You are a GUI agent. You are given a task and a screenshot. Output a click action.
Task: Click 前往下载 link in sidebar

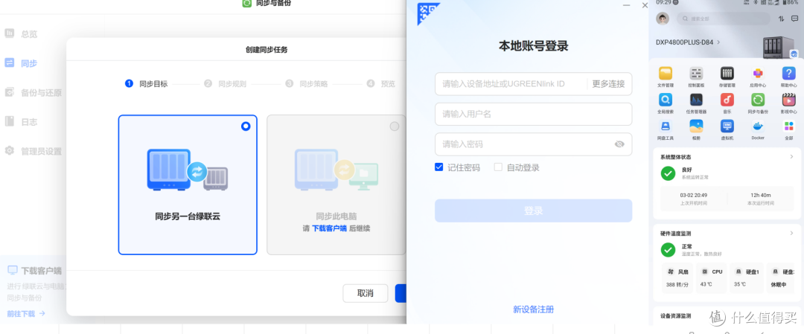click(26, 313)
